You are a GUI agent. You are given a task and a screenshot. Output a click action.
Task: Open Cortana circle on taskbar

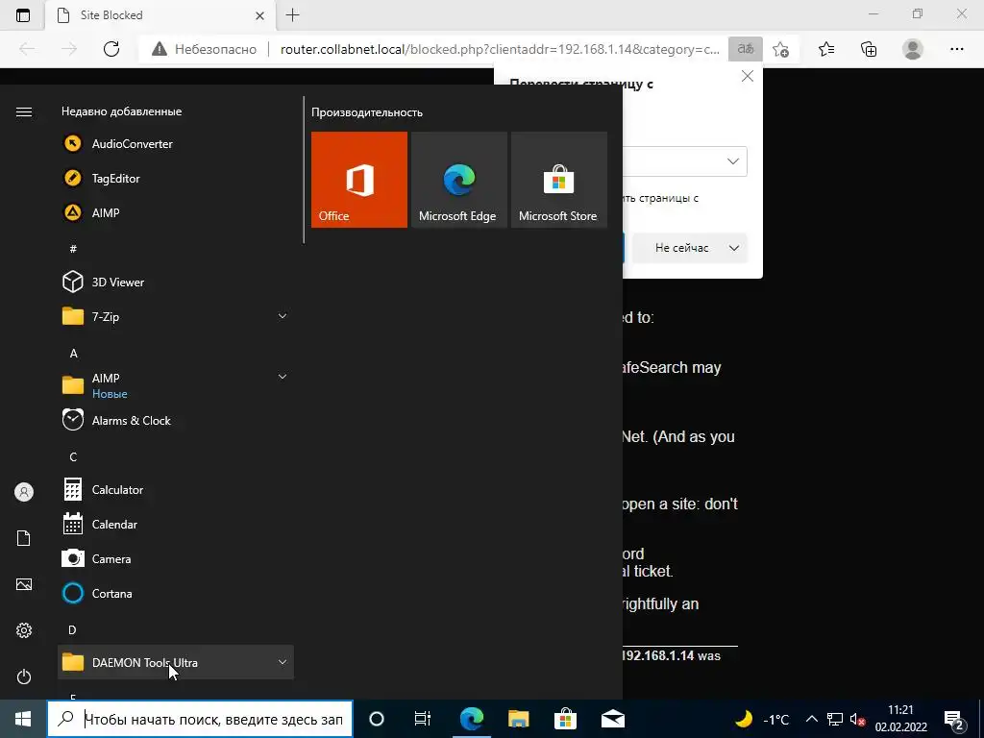[377, 719]
